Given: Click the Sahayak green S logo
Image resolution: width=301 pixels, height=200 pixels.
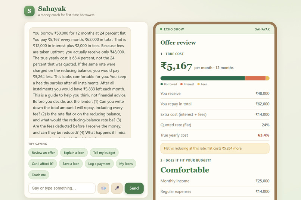Looking at the screenshot, I should click(30, 11).
